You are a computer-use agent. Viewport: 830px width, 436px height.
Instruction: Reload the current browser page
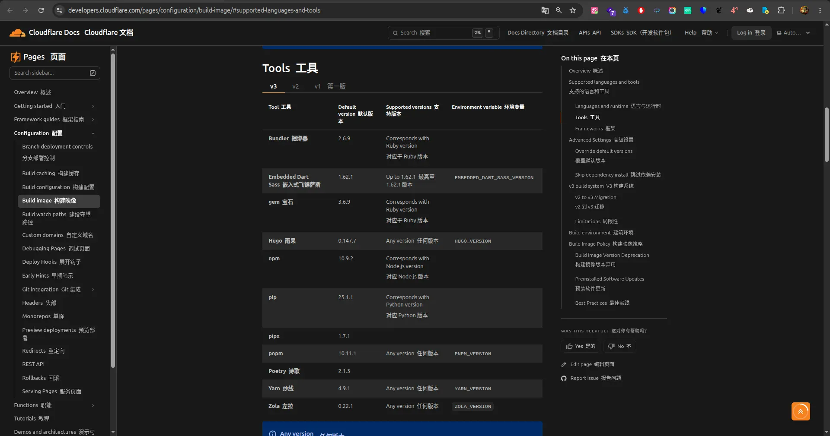click(x=41, y=10)
